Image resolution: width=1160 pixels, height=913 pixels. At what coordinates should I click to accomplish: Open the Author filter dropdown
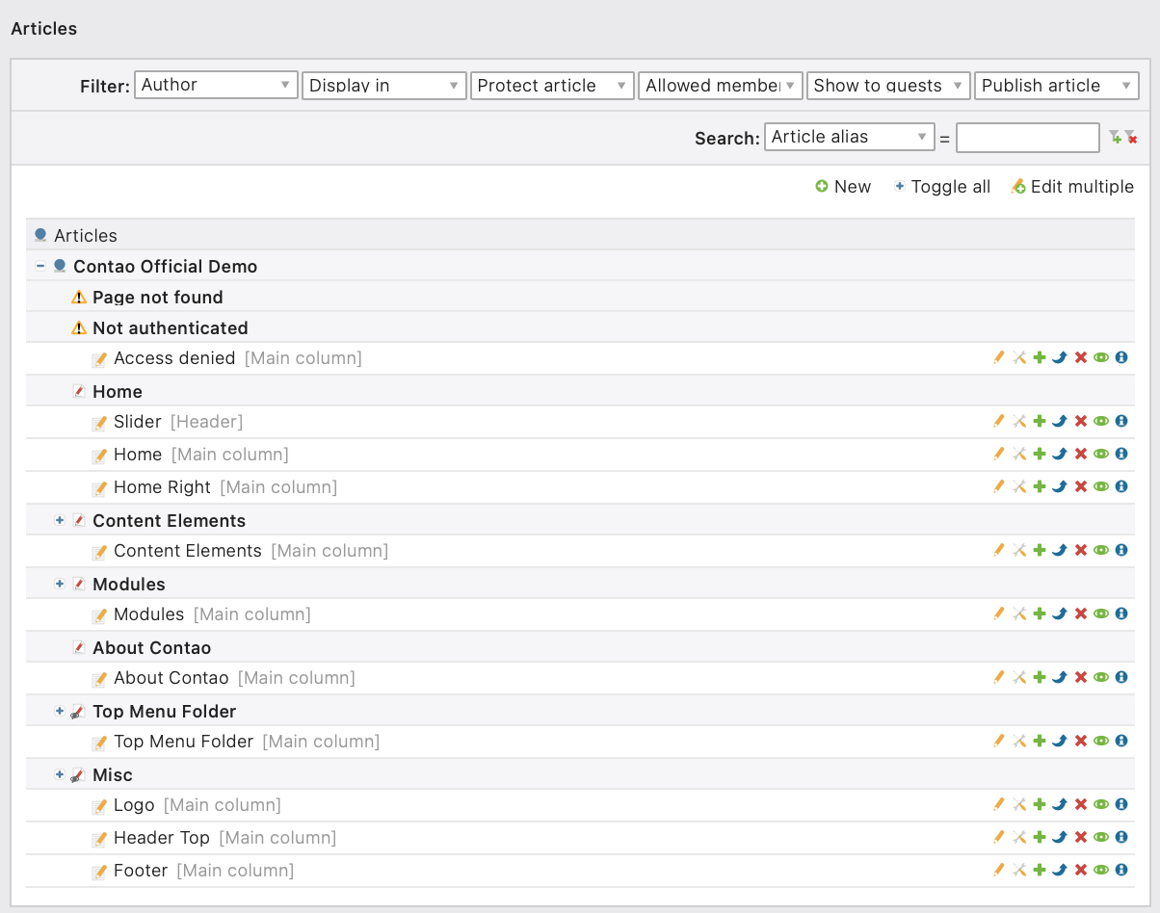[x=216, y=86]
